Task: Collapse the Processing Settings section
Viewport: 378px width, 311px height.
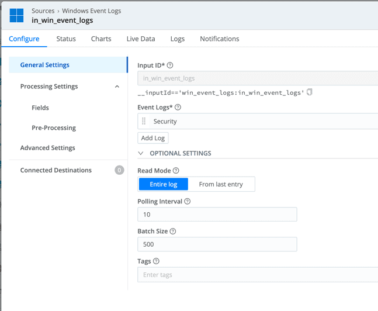Action: point(117,87)
